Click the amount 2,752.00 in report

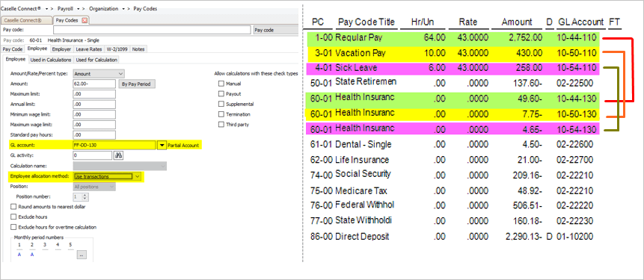tap(525, 38)
